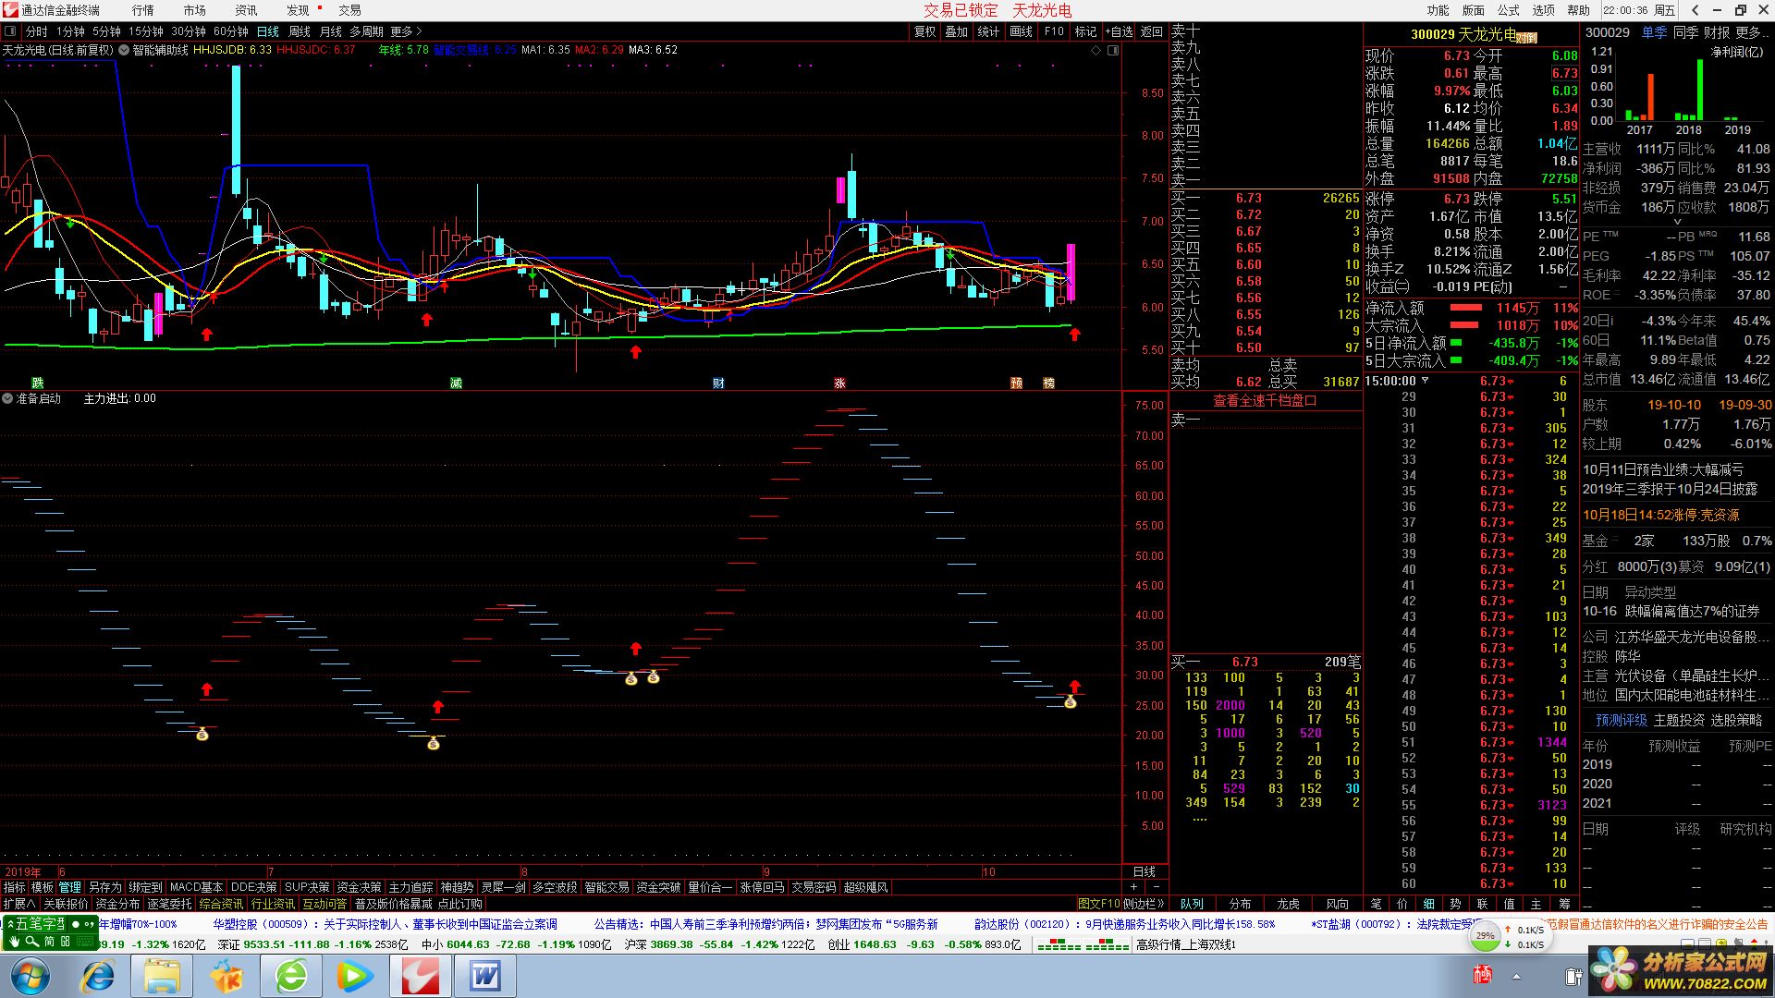Click the market signal bars in status bar
The width and height of the screenshot is (1775, 998).
(x=1083, y=945)
